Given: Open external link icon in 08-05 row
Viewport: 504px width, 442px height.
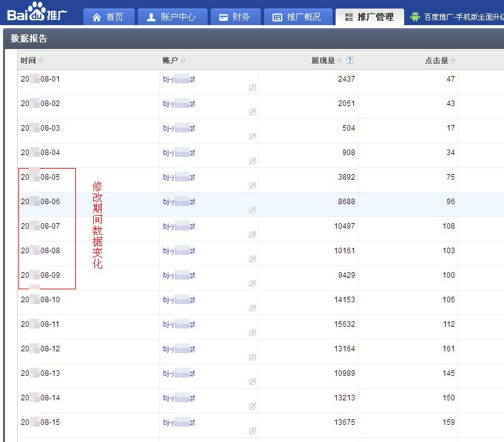Looking at the screenshot, I should pyautogui.click(x=252, y=186).
